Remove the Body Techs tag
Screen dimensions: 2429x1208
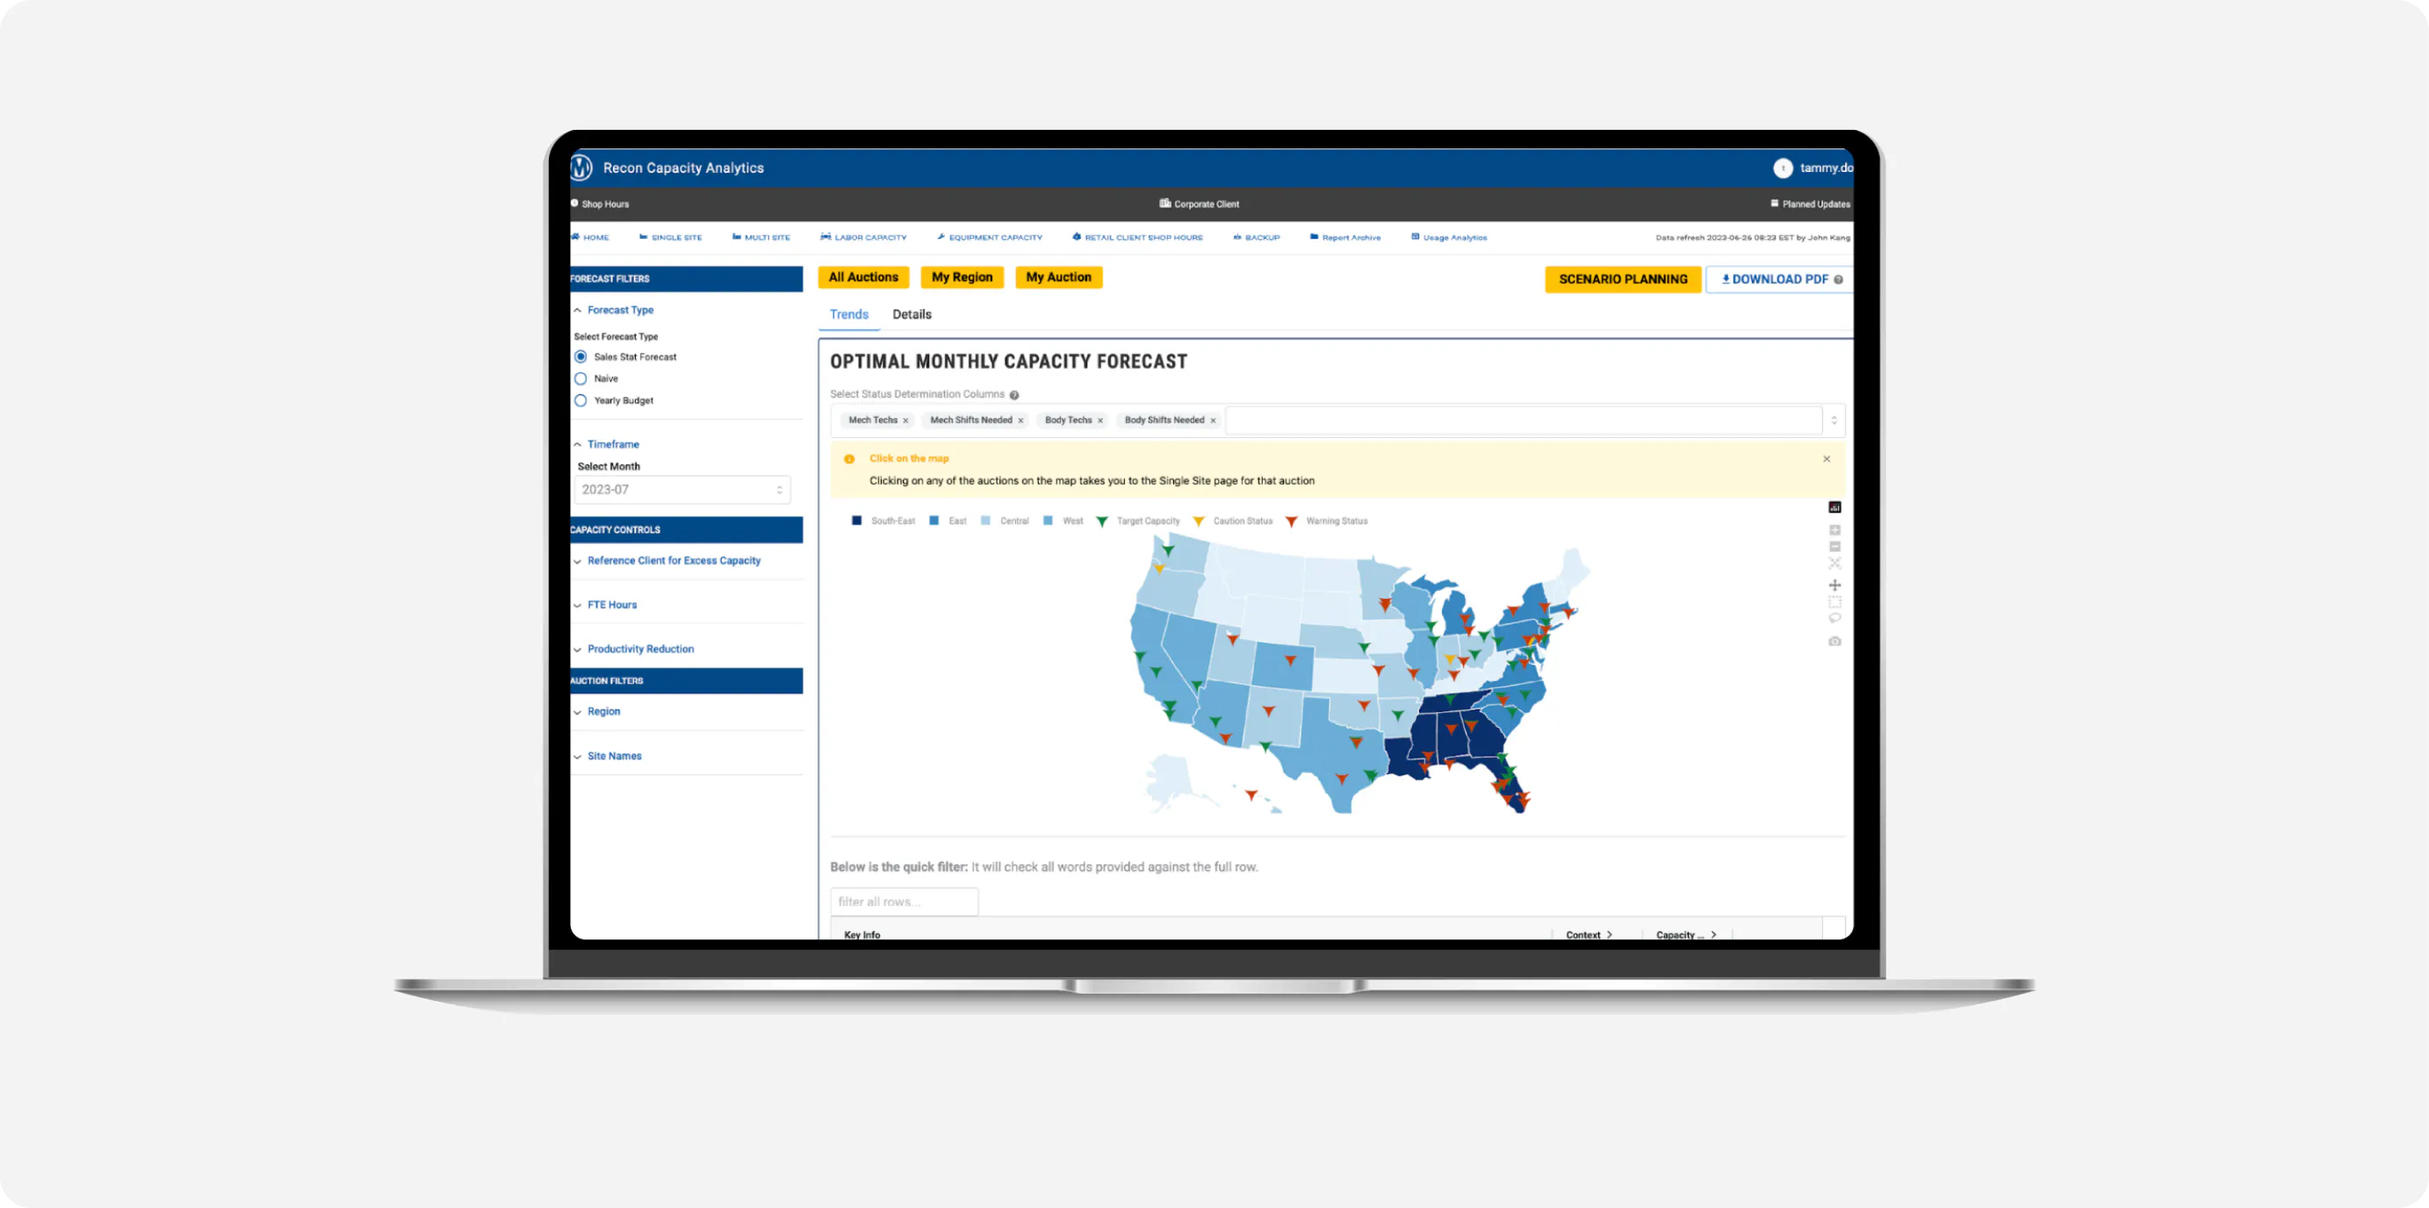(x=1099, y=421)
